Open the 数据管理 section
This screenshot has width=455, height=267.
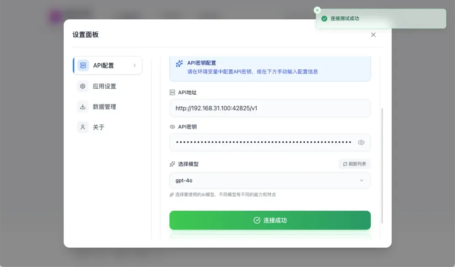104,107
